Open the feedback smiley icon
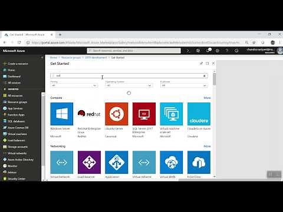283x212 pixels. pos(236,51)
